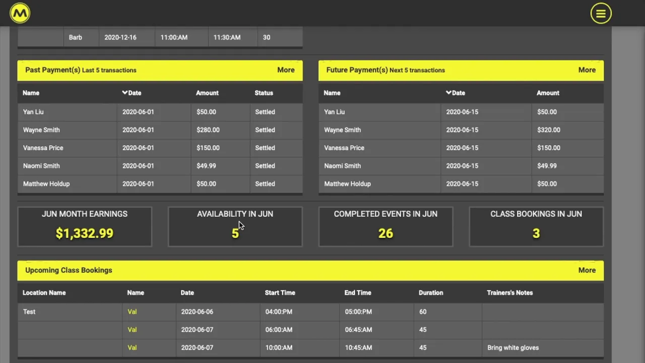The height and width of the screenshot is (363, 645).
Task: Select Wayne Smith in Past Payments
Action: click(x=41, y=130)
